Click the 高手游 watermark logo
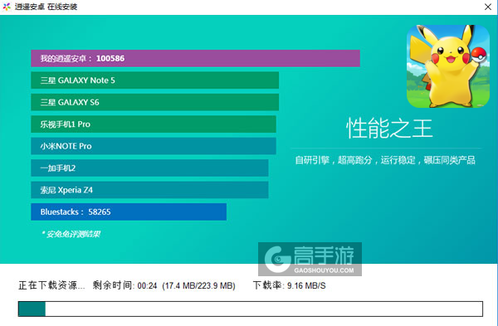Viewport: 498px width, 326px height. click(310, 259)
